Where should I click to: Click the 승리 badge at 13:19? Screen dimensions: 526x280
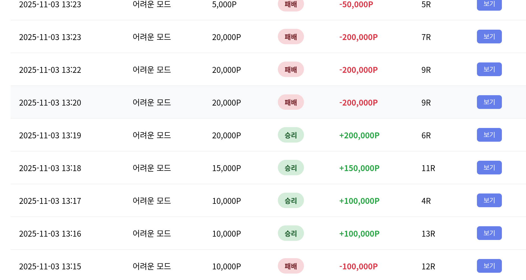click(291, 135)
